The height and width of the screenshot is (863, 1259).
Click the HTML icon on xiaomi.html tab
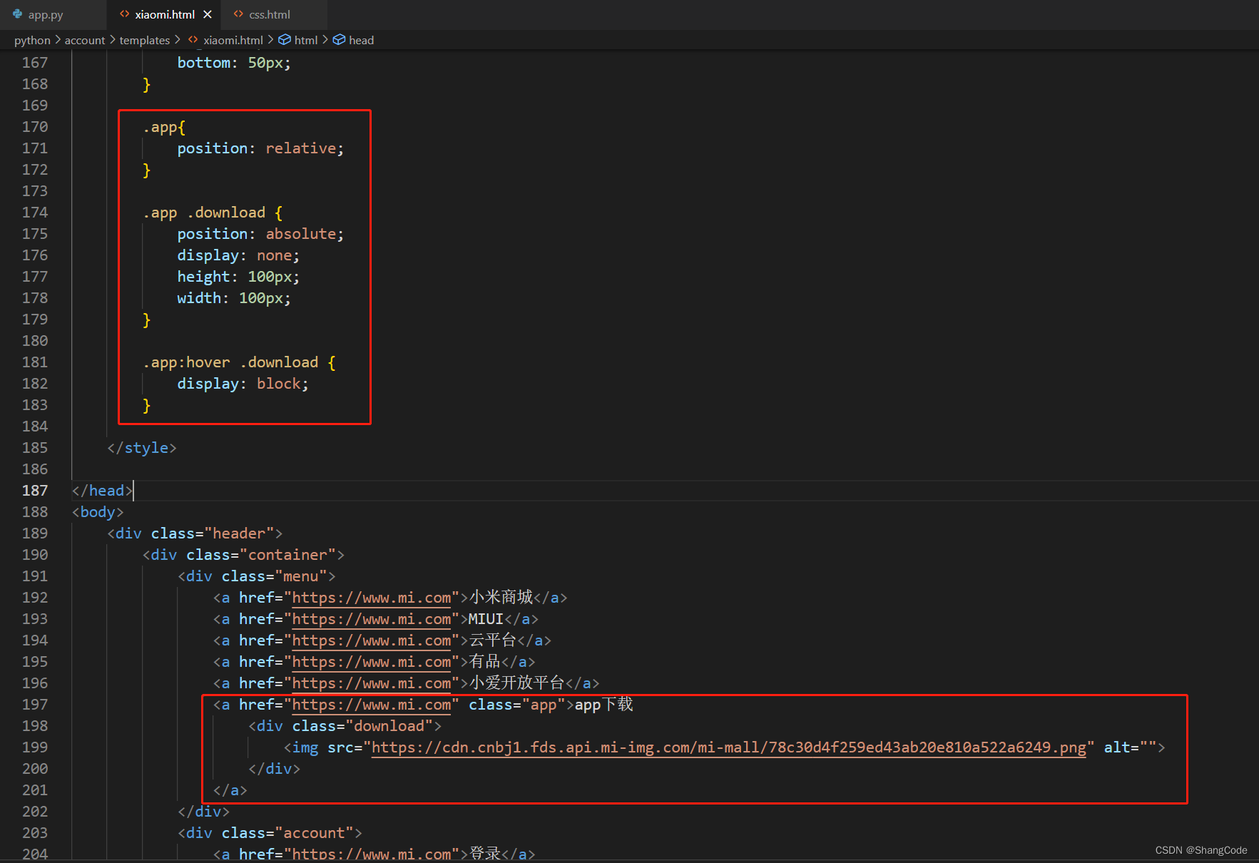pyautogui.click(x=125, y=14)
